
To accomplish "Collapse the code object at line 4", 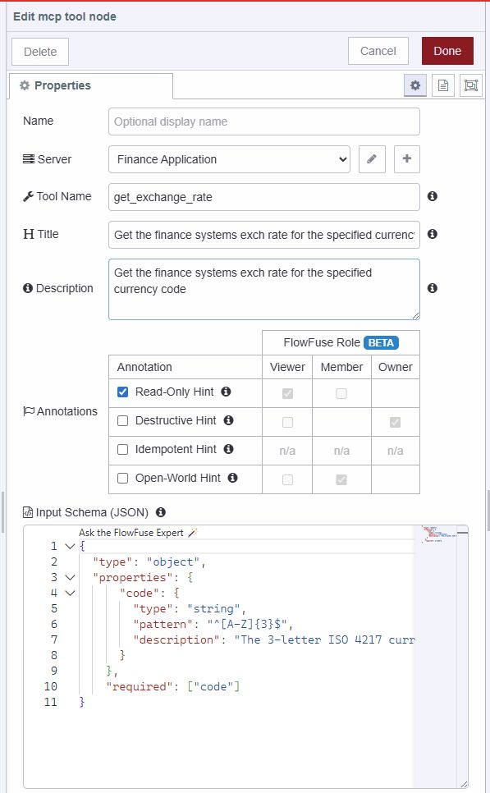I will coord(69,593).
